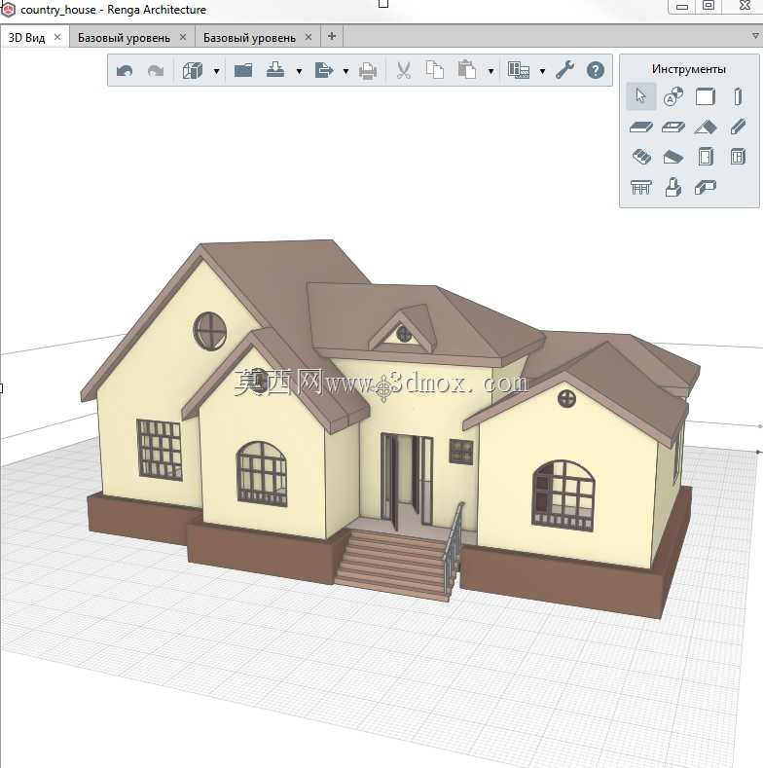This screenshot has height=768, width=763.
Task: Close the second Базовый уровень tab
Action: (x=309, y=37)
